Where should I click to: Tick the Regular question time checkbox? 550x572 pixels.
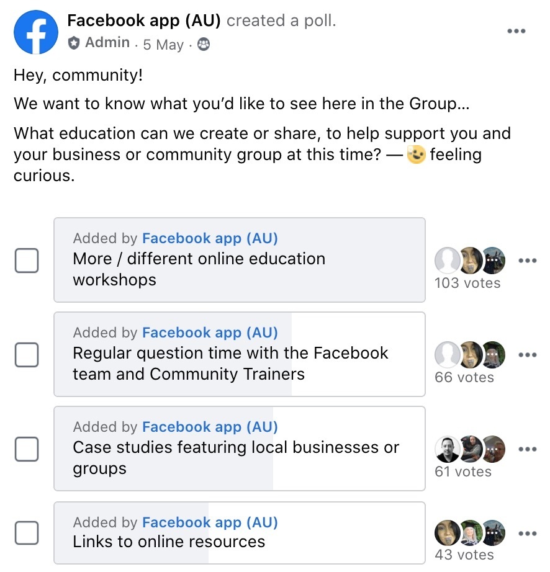27,355
